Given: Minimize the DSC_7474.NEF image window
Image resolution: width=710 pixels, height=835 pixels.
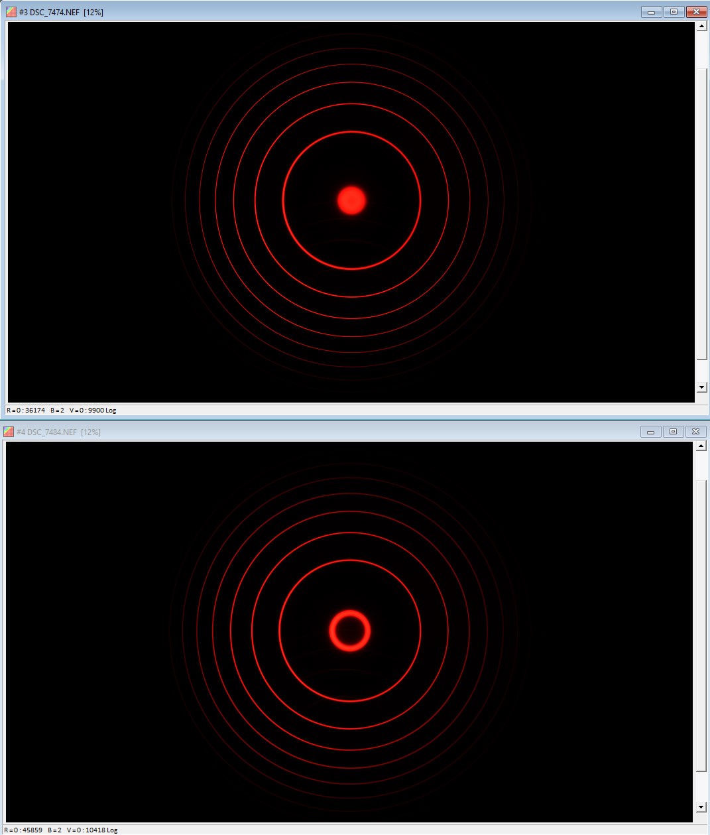Looking at the screenshot, I should tap(651, 12).
